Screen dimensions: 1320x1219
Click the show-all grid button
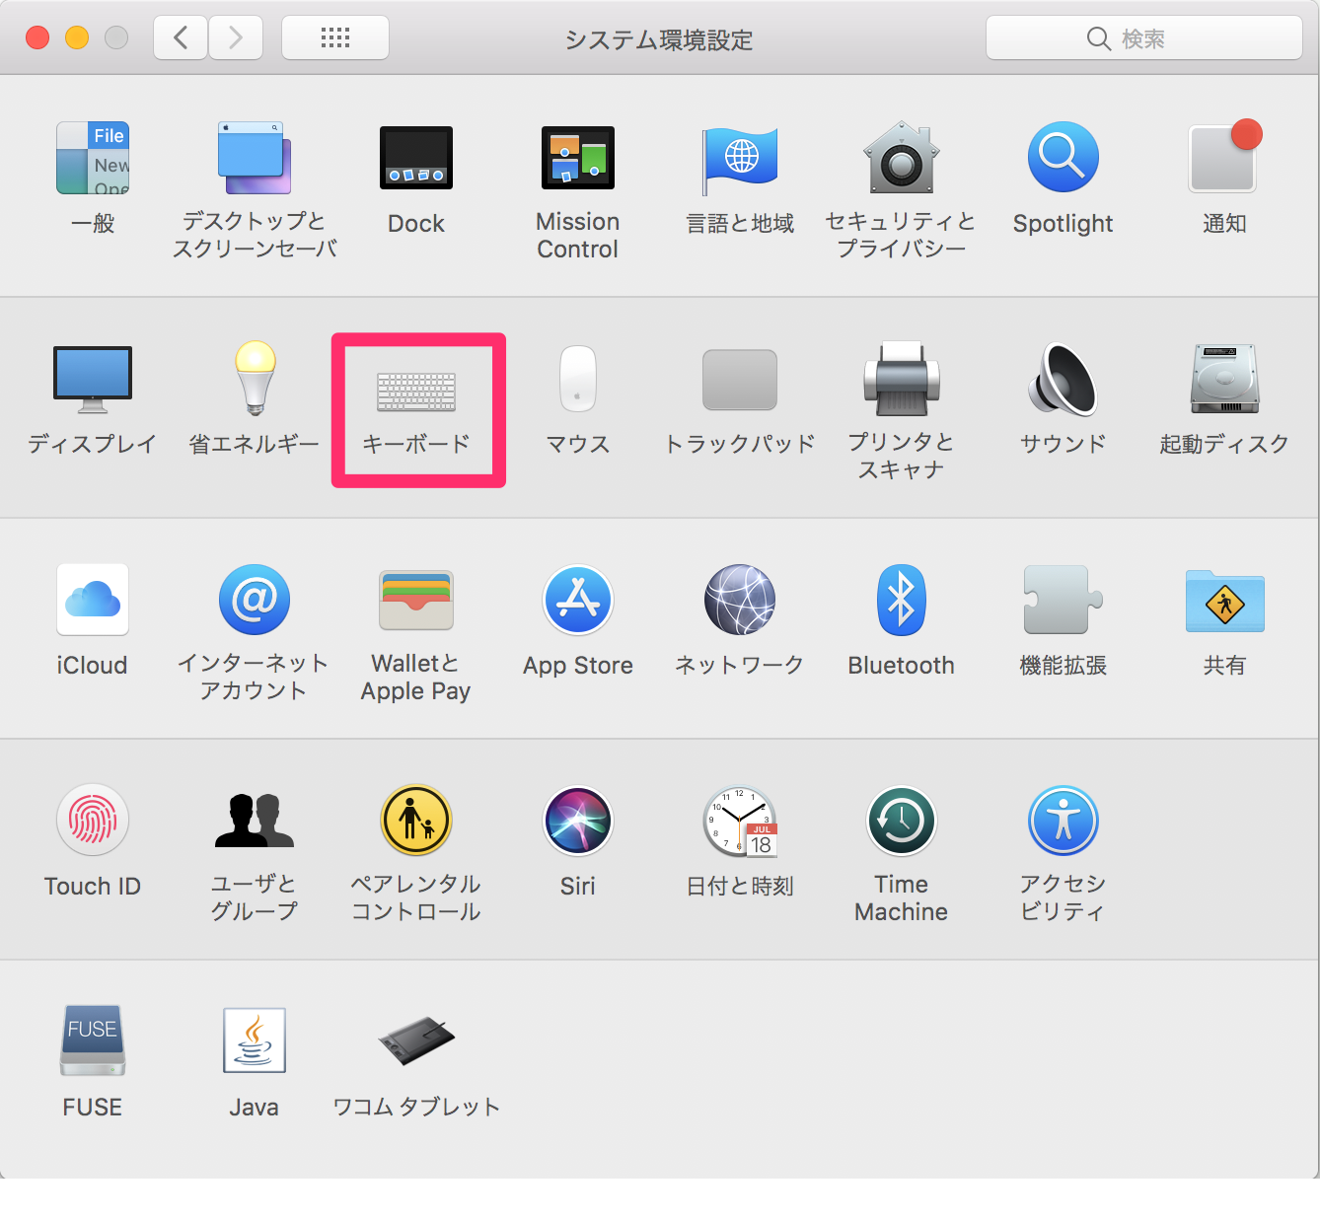pos(335,37)
